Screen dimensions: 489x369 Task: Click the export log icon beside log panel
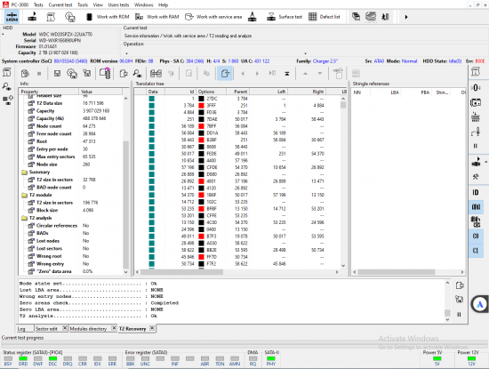(x=460, y=285)
